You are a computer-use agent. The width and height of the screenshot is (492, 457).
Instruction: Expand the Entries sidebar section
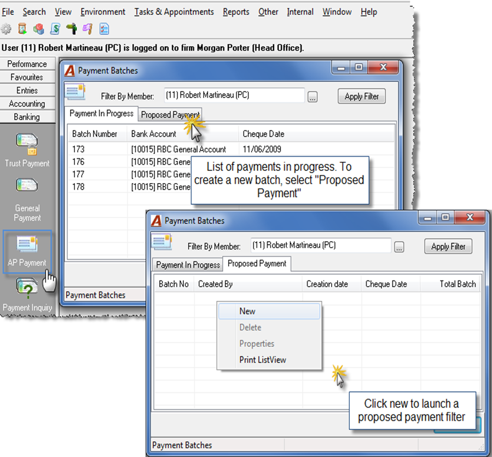click(x=27, y=90)
